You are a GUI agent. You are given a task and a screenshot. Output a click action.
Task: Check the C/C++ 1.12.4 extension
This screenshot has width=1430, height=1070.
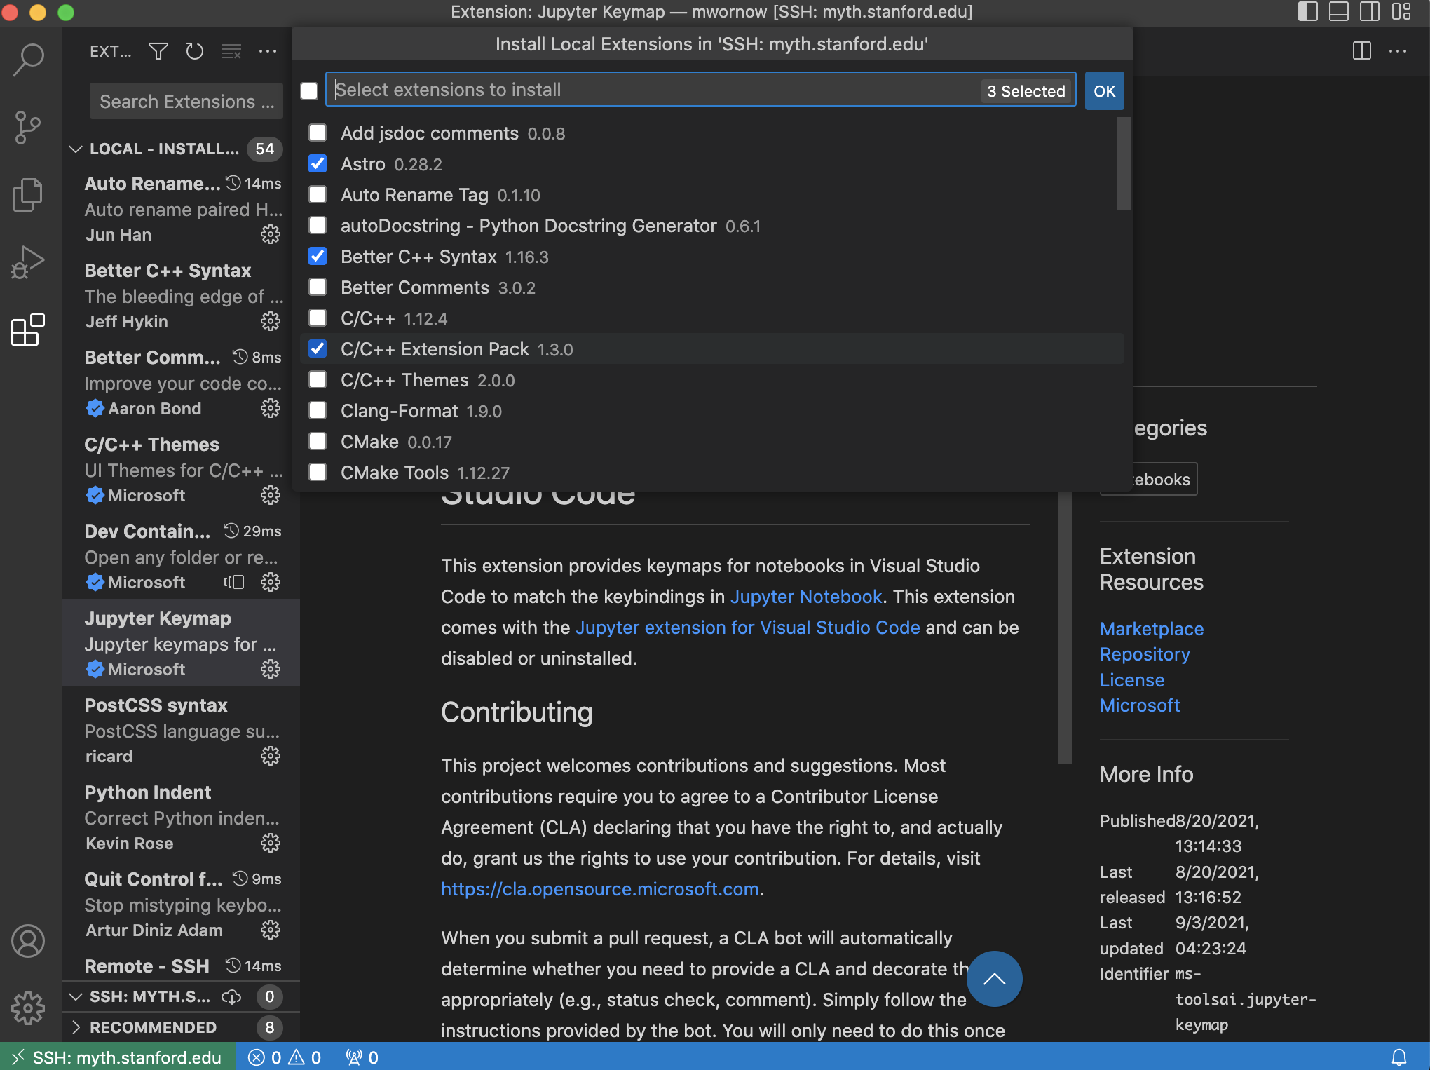click(x=318, y=318)
